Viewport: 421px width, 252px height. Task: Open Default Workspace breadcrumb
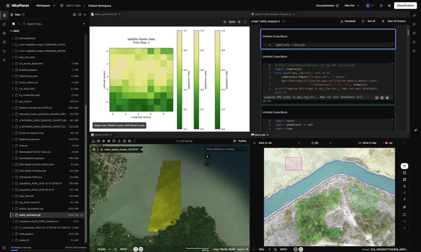click(x=100, y=6)
